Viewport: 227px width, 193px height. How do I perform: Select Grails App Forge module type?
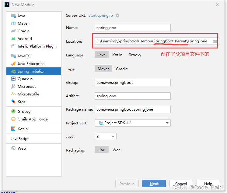click(34, 119)
